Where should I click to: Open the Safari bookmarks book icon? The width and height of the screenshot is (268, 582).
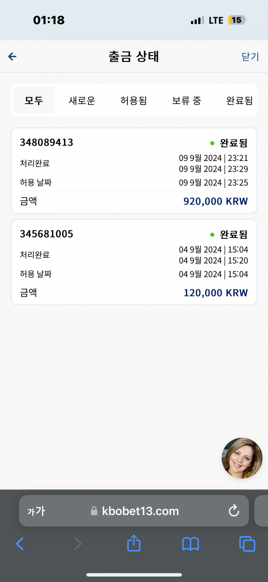(x=191, y=544)
